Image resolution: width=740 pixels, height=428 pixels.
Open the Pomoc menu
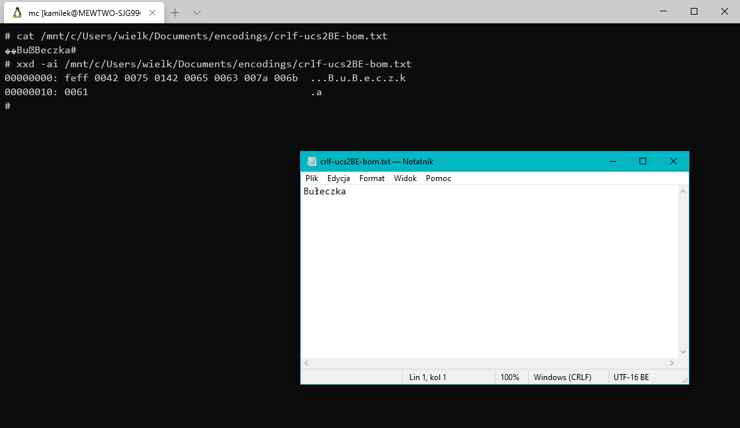[x=438, y=178]
